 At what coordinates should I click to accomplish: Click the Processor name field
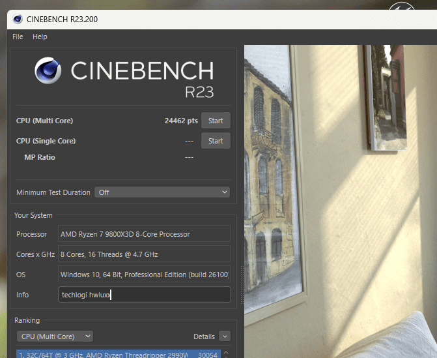click(x=144, y=234)
